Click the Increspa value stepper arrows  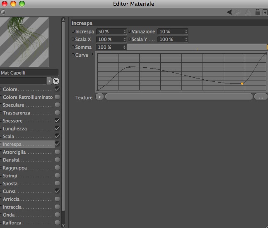tap(125, 31)
